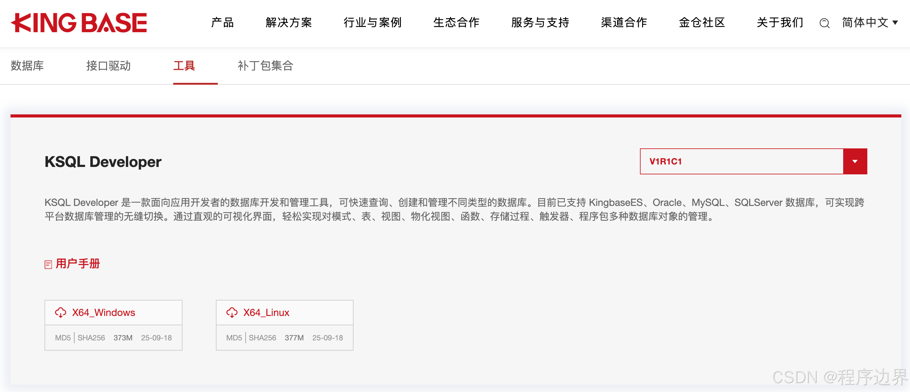Click the cloud download icon on X64_Linux card
910x392 pixels.
(x=232, y=312)
